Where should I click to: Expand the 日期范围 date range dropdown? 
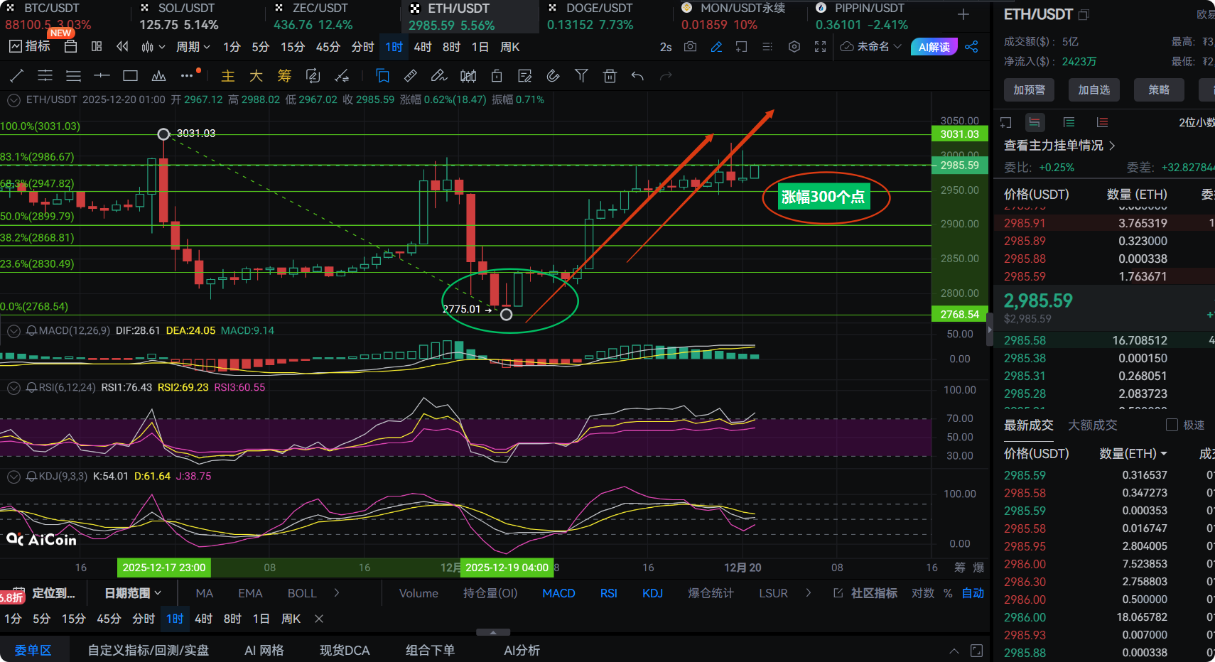[133, 593]
